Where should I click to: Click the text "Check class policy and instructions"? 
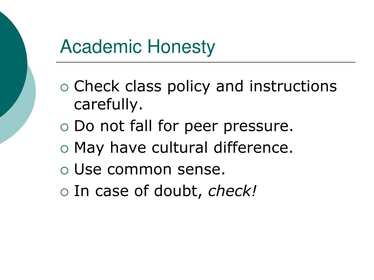point(205,87)
